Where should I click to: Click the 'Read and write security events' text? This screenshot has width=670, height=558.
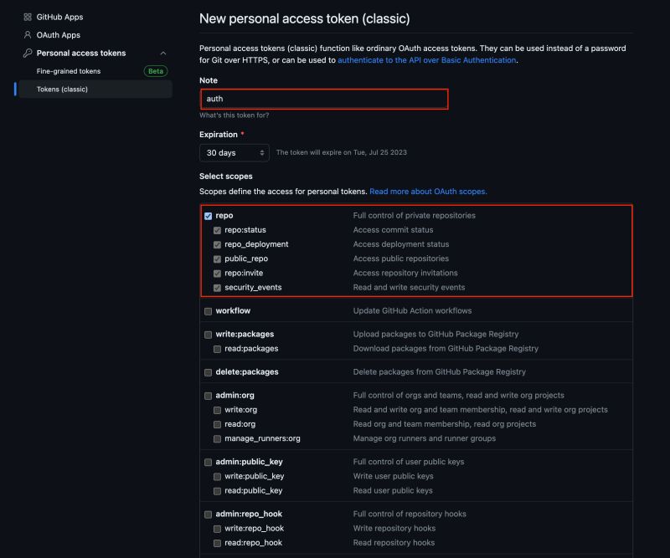pyautogui.click(x=409, y=287)
